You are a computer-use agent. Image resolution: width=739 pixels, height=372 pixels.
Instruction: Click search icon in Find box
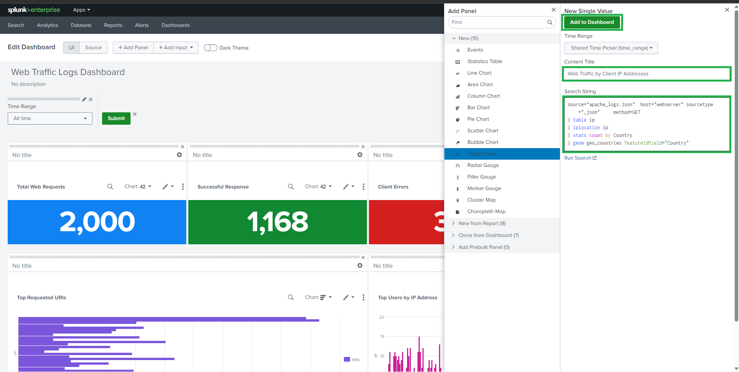pos(550,22)
